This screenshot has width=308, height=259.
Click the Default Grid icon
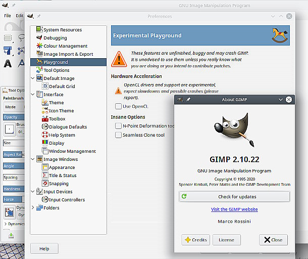coord(45,86)
